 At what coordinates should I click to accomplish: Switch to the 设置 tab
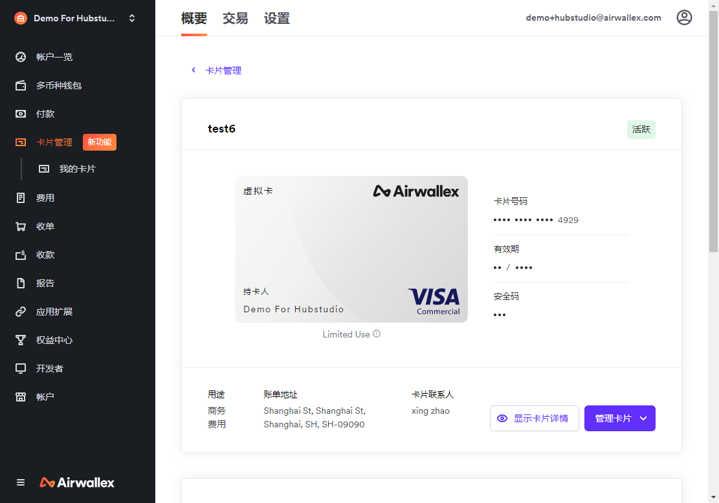click(276, 18)
